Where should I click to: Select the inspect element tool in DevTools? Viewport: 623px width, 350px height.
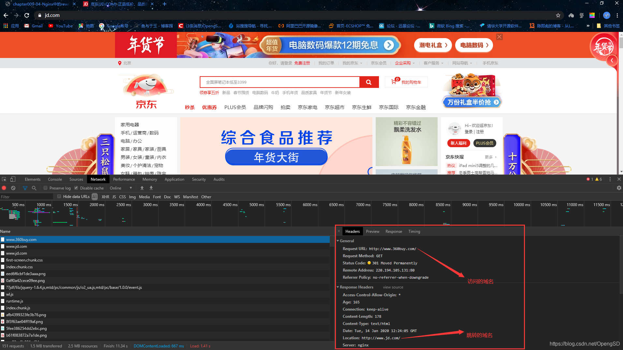click(4, 179)
